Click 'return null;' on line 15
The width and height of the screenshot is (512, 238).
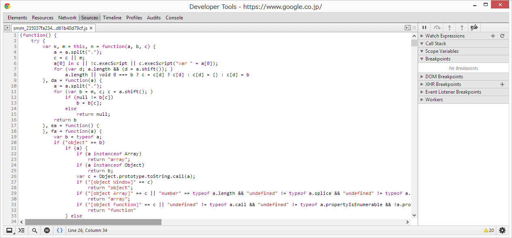coord(93,114)
